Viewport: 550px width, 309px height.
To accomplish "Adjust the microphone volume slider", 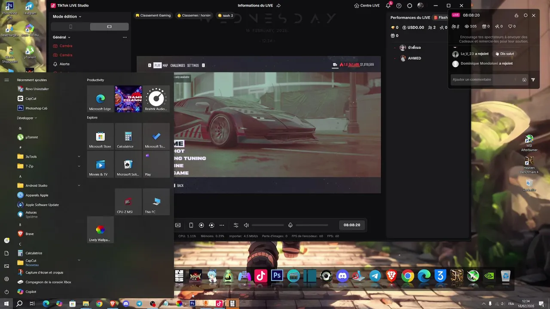I will 312,225.
